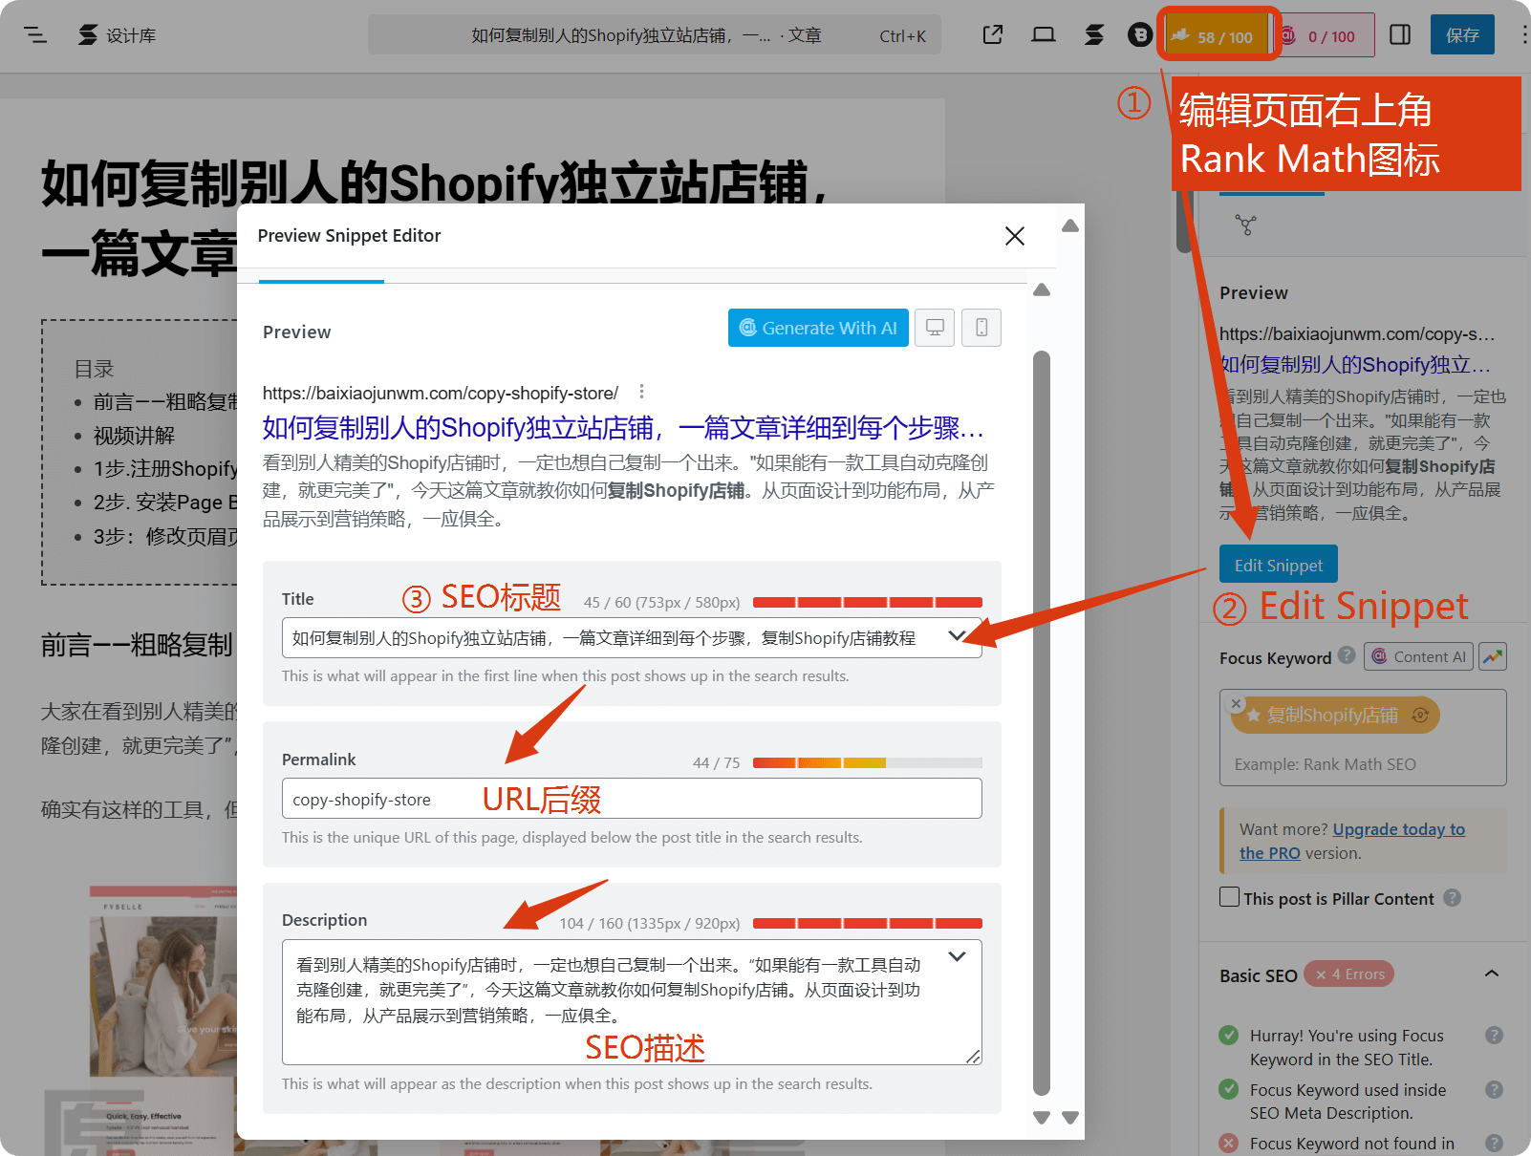The width and height of the screenshot is (1531, 1156).
Task: Open Content AI score 0 / 100
Action: coord(1327,36)
